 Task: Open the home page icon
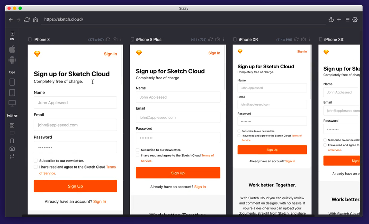tap(35, 20)
